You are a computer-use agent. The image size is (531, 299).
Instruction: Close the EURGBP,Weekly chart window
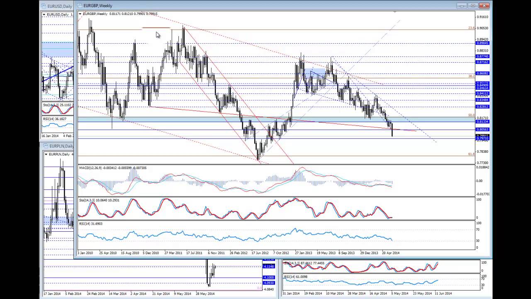(485, 6)
